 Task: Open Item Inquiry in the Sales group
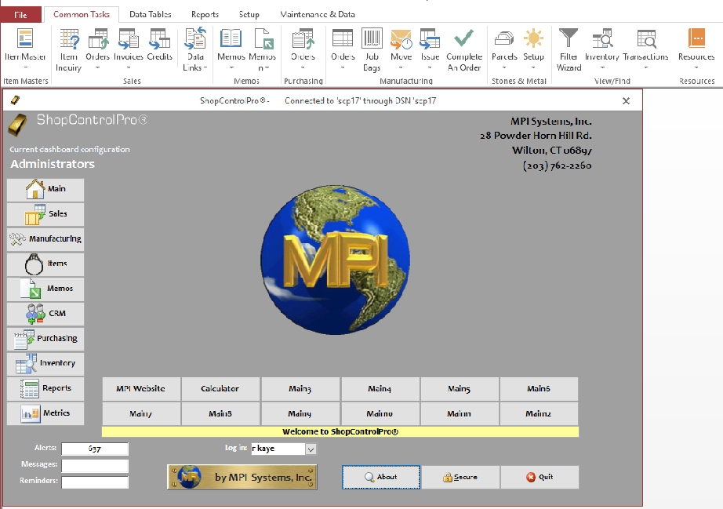[69, 48]
